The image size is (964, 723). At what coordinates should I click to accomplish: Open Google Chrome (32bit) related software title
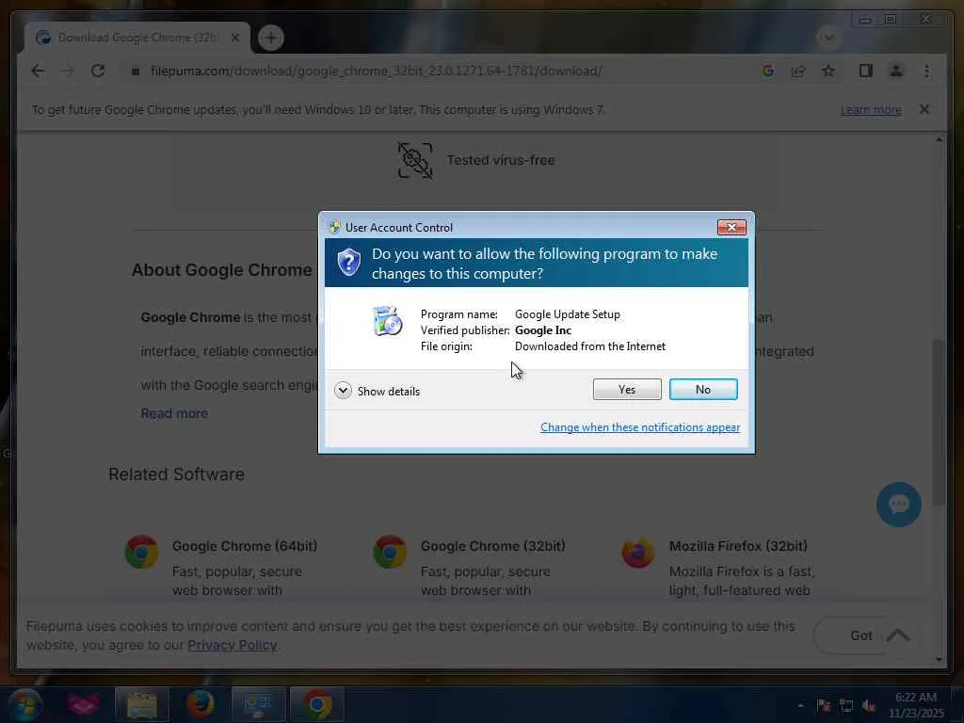[x=492, y=546]
